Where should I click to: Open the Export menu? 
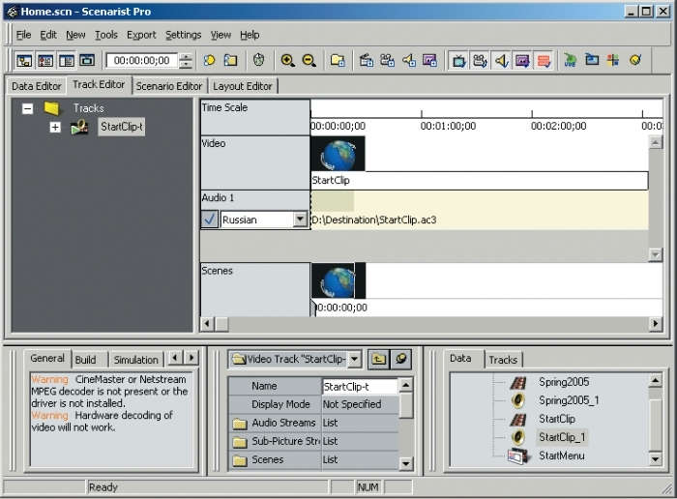[141, 35]
